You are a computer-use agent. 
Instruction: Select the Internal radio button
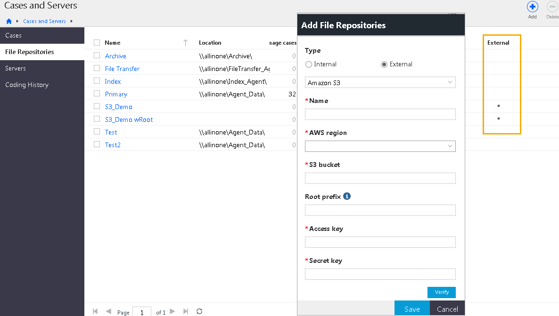point(309,64)
